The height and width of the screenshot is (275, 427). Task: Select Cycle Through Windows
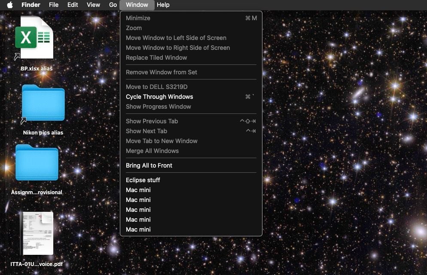159,97
